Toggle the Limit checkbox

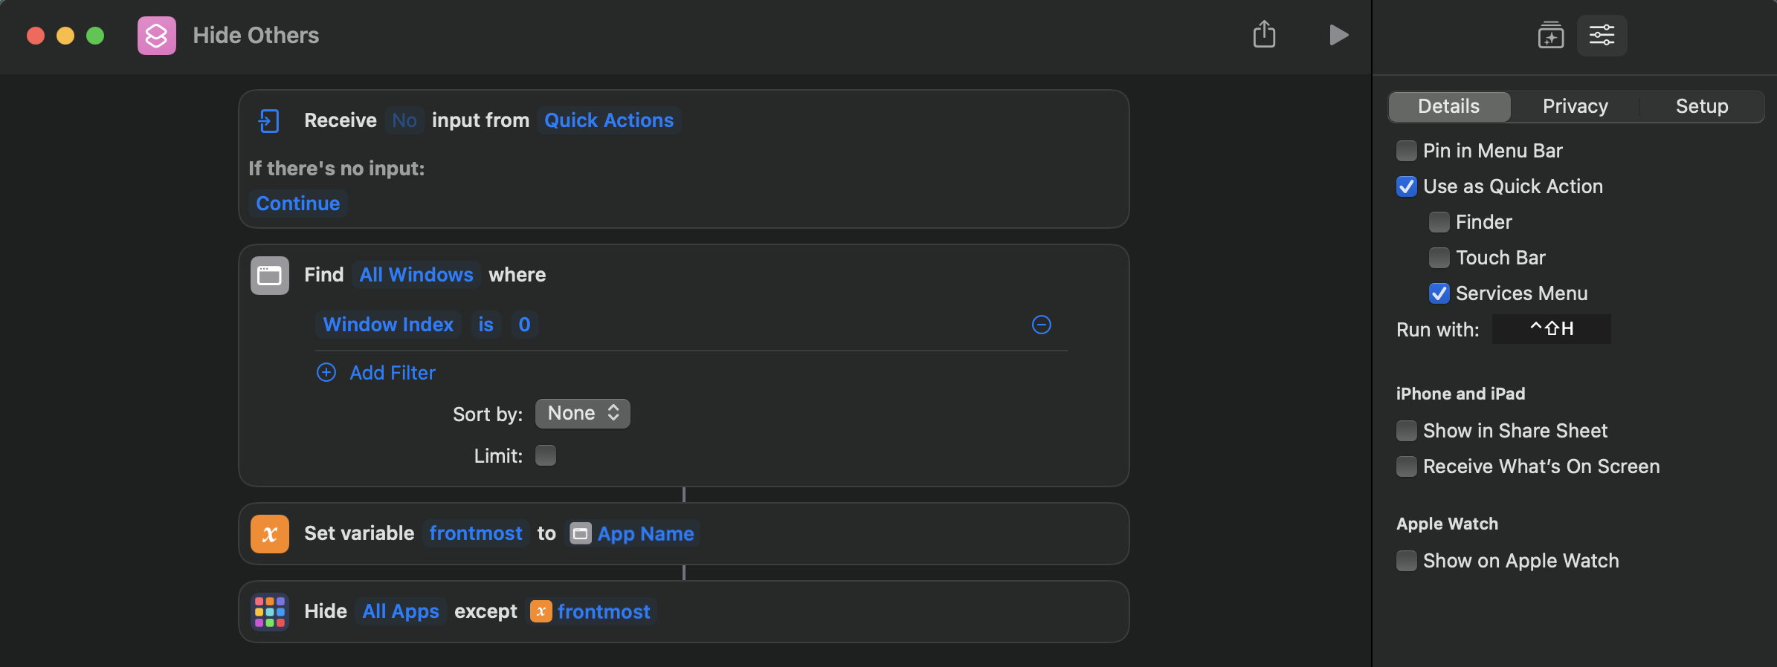546,455
